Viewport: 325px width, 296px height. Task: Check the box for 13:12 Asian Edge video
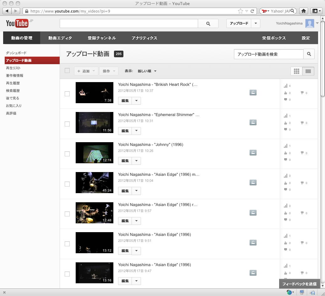pos(67,244)
